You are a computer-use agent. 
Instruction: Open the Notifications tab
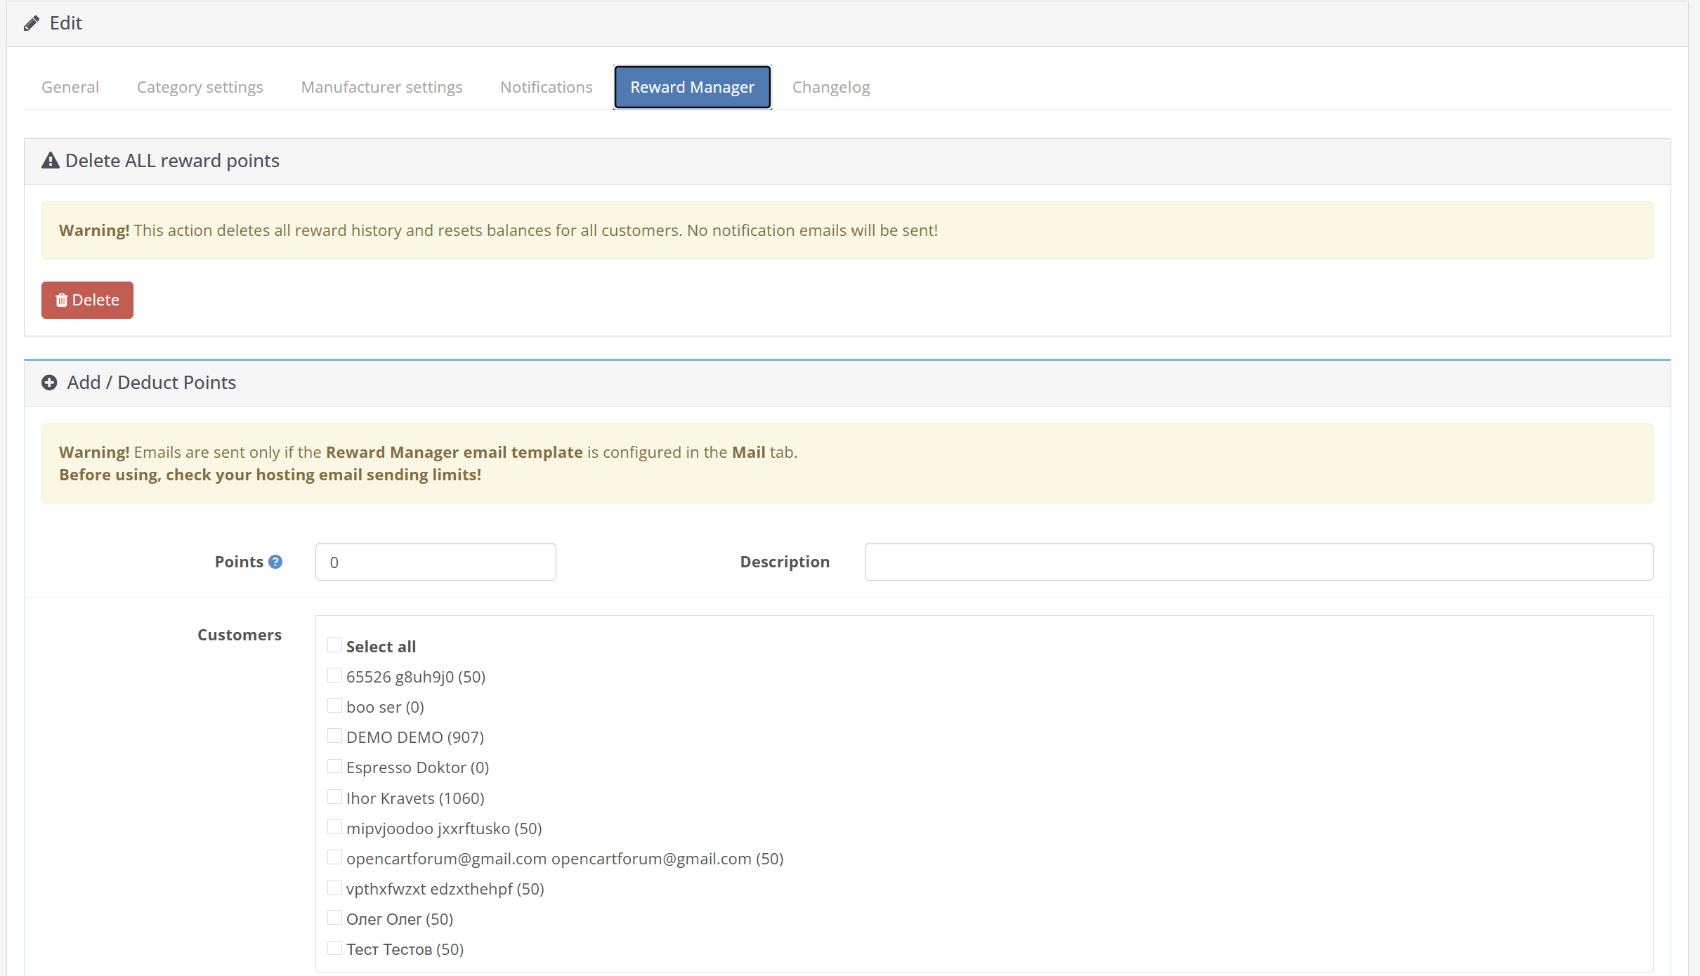(547, 87)
